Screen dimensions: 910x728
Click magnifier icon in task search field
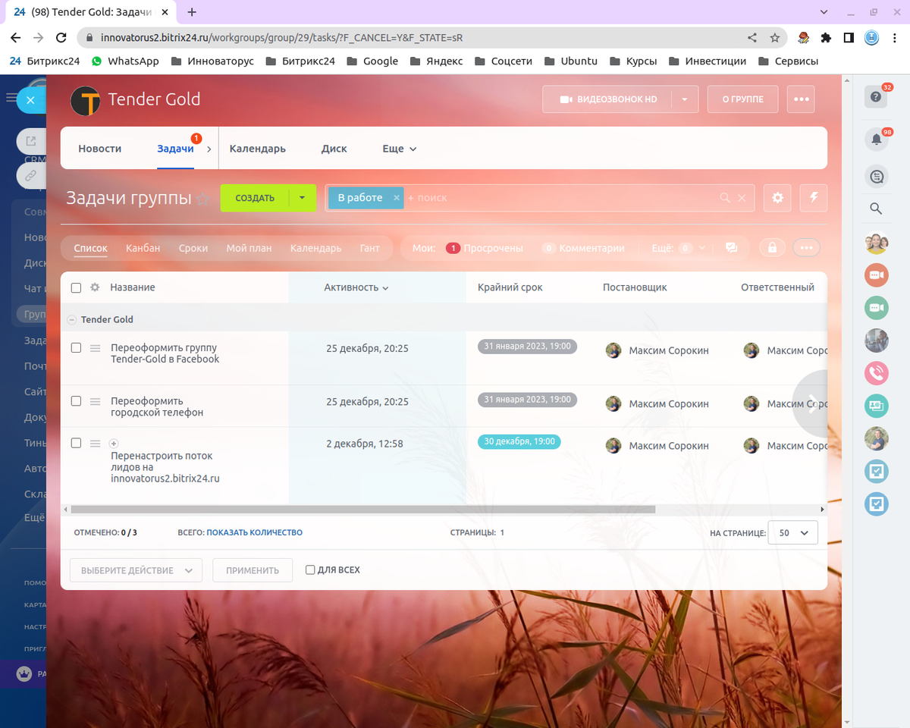coord(725,198)
